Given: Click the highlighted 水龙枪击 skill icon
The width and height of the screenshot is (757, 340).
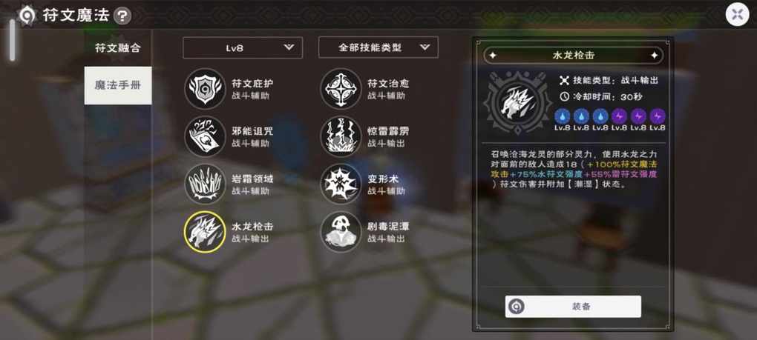Looking at the screenshot, I should pos(205,232).
